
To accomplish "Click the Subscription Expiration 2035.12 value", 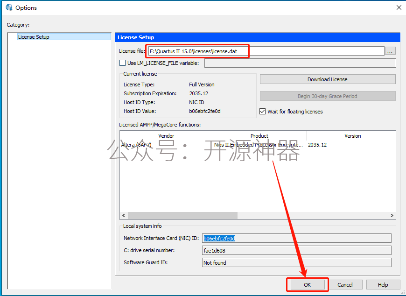I will pyautogui.click(x=199, y=93).
